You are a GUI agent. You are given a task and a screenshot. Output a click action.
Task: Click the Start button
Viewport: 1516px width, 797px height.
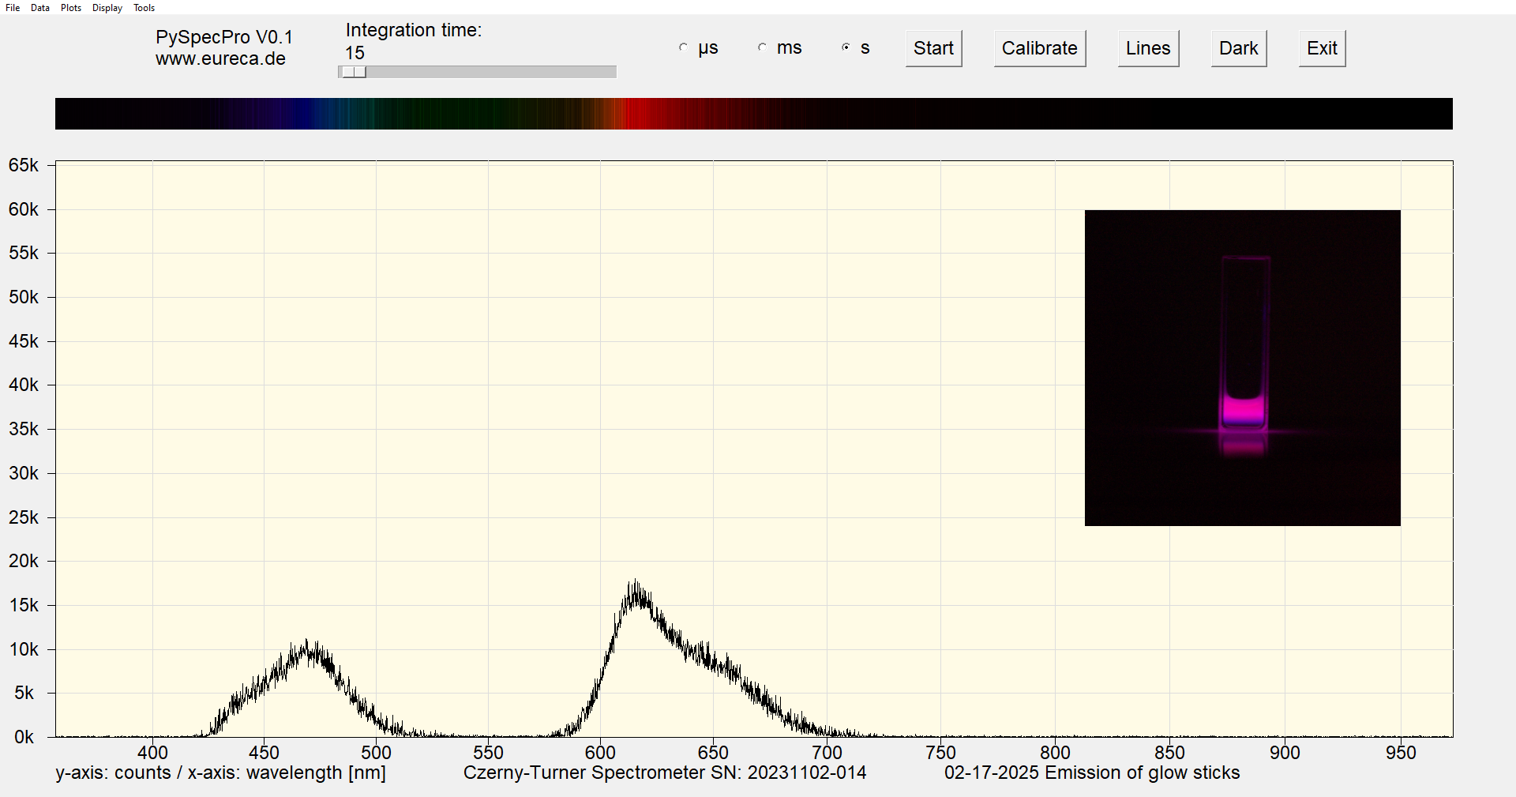pos(933,48)
